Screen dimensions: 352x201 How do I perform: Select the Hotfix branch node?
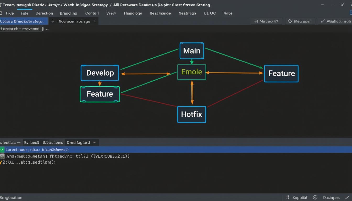[192, 114]
